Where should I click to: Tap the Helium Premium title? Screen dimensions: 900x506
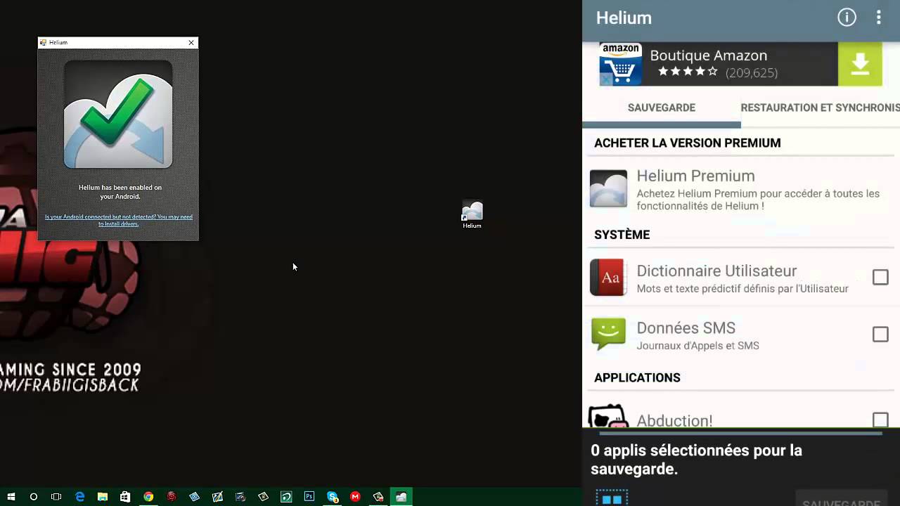tap(695, 176)
